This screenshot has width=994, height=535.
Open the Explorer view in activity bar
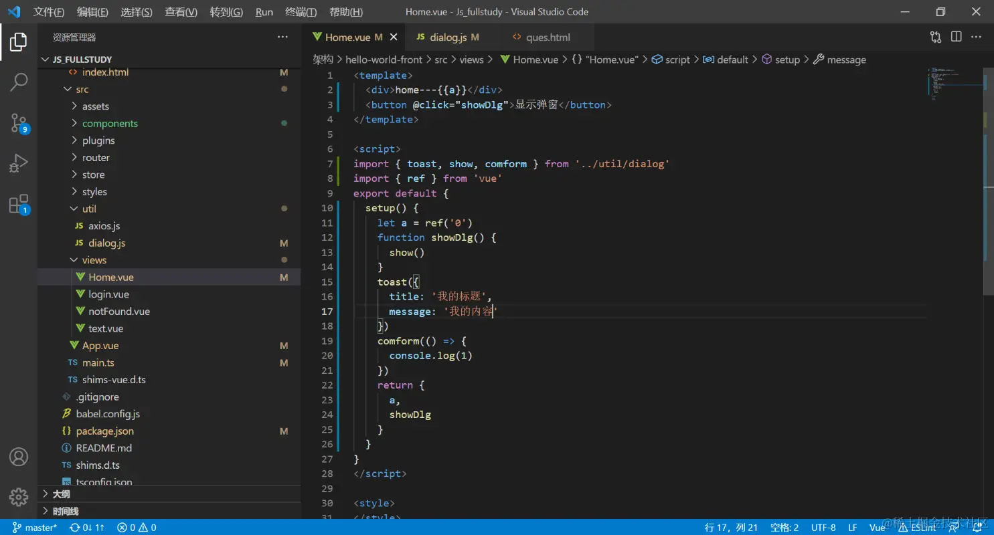point(18,42)
